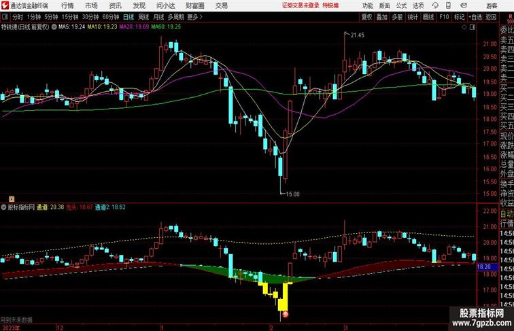Open the 发现 menu
514x331 pixels.
[139, 5]
